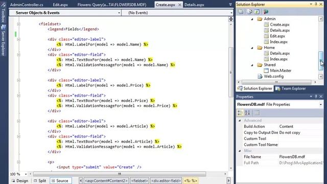The width and height of the screenshot is (327, 184).
Task: Click the fourth Solution Explorer toolbar icon
Action: 266,12
